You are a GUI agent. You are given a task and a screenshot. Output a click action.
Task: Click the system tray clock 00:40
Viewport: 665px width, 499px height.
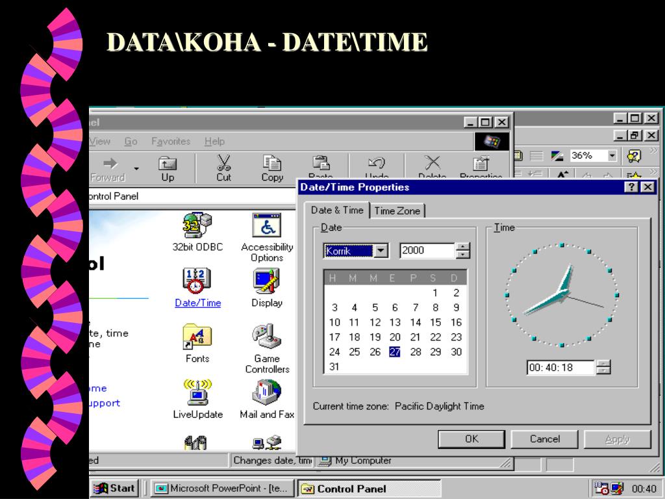click(644, 489)
